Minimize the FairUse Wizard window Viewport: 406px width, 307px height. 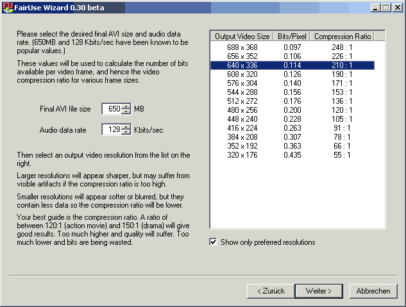pyautogui.click(x=375, y=8)
